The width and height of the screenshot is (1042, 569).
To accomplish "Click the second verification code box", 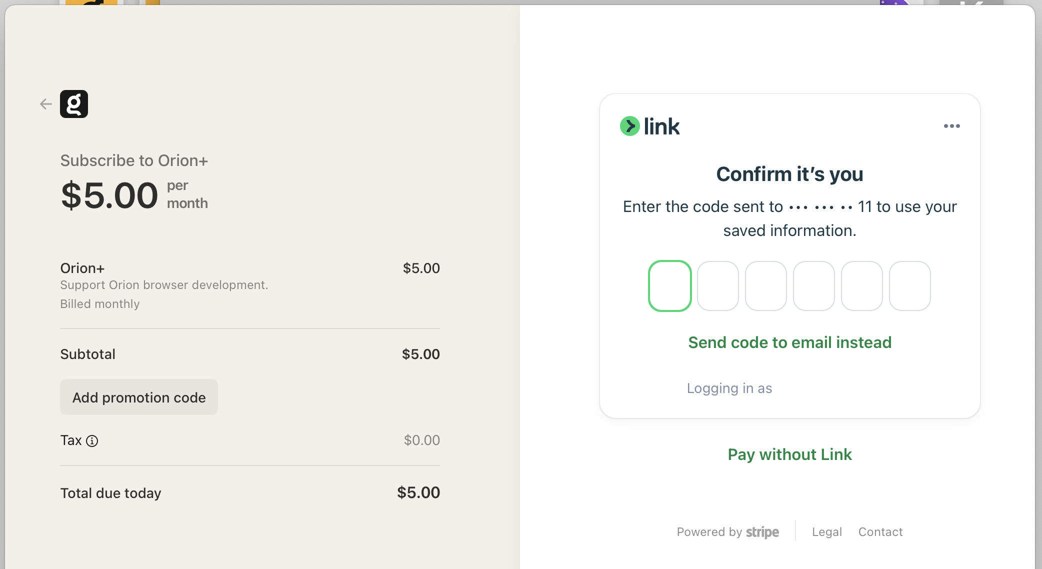I will (718, 286).
